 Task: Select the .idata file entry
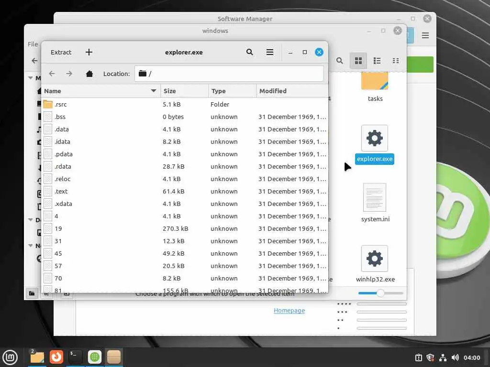pos(185,141)
